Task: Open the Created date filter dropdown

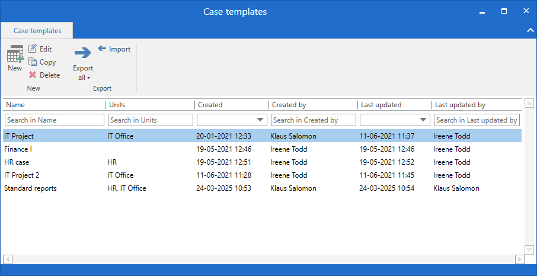Action: pyautogui.click(x=260, y=120)
